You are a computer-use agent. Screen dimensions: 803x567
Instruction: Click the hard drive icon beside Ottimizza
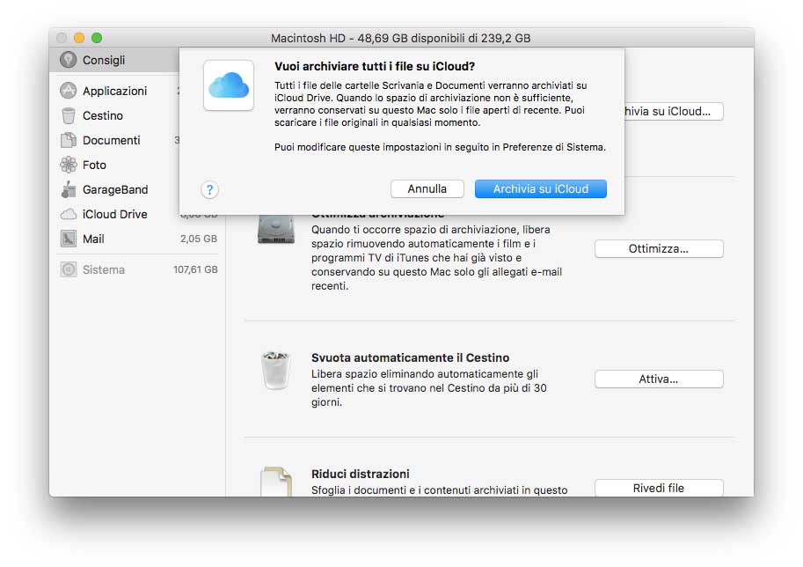[x=276, y=230]
